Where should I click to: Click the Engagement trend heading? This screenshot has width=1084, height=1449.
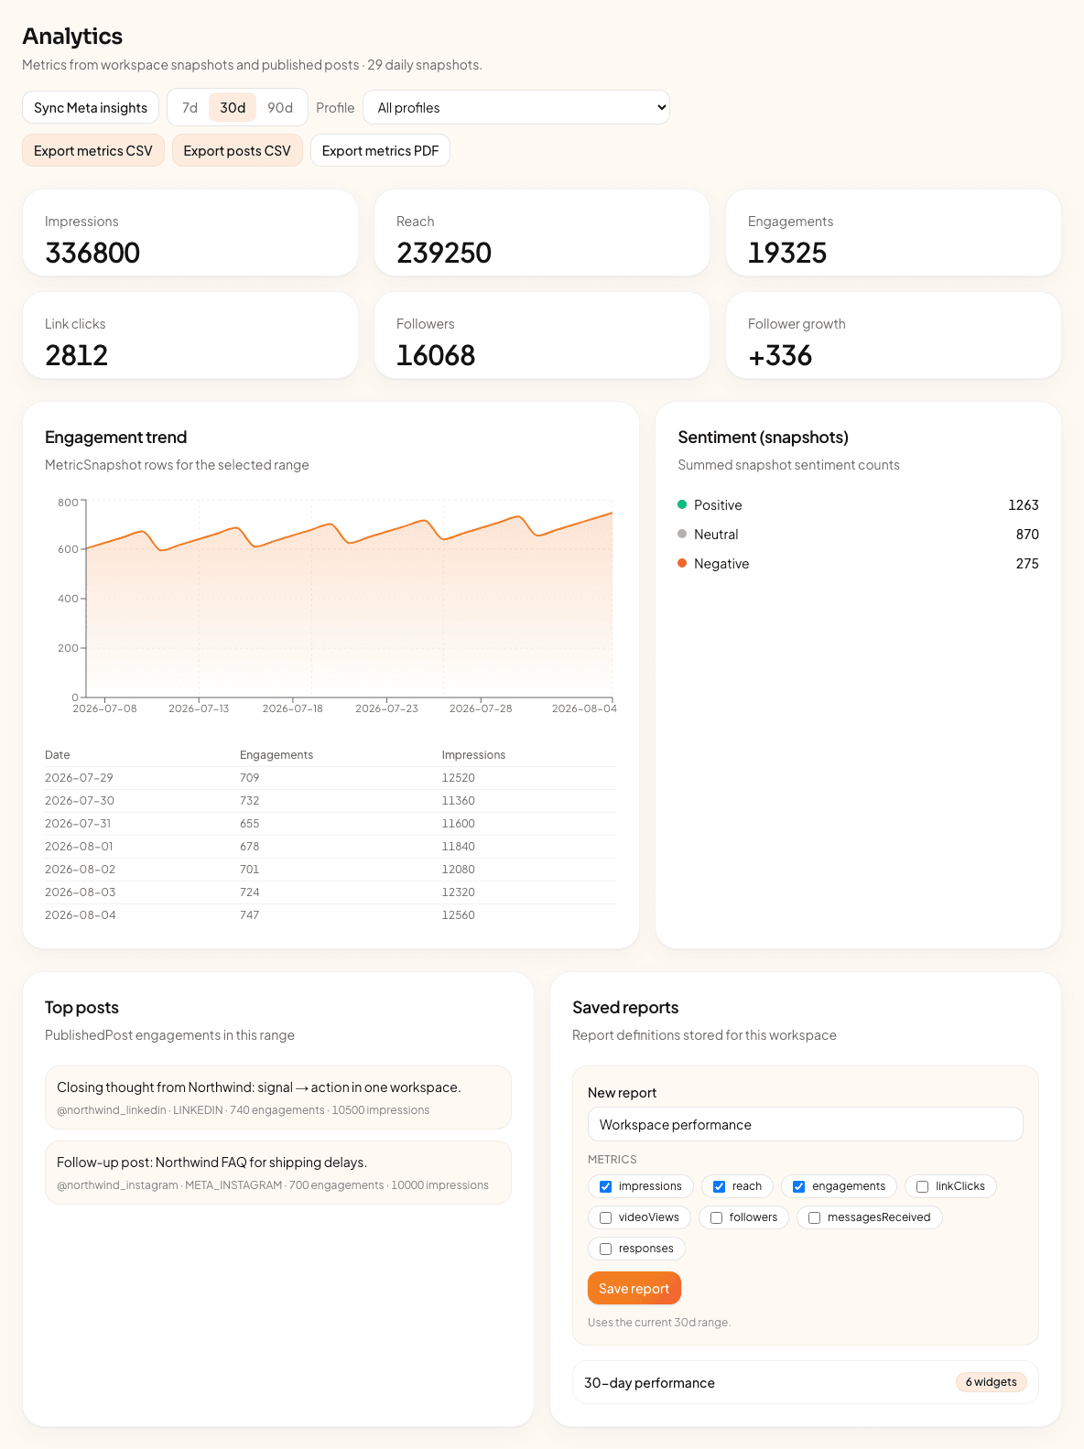coord(115,438)
